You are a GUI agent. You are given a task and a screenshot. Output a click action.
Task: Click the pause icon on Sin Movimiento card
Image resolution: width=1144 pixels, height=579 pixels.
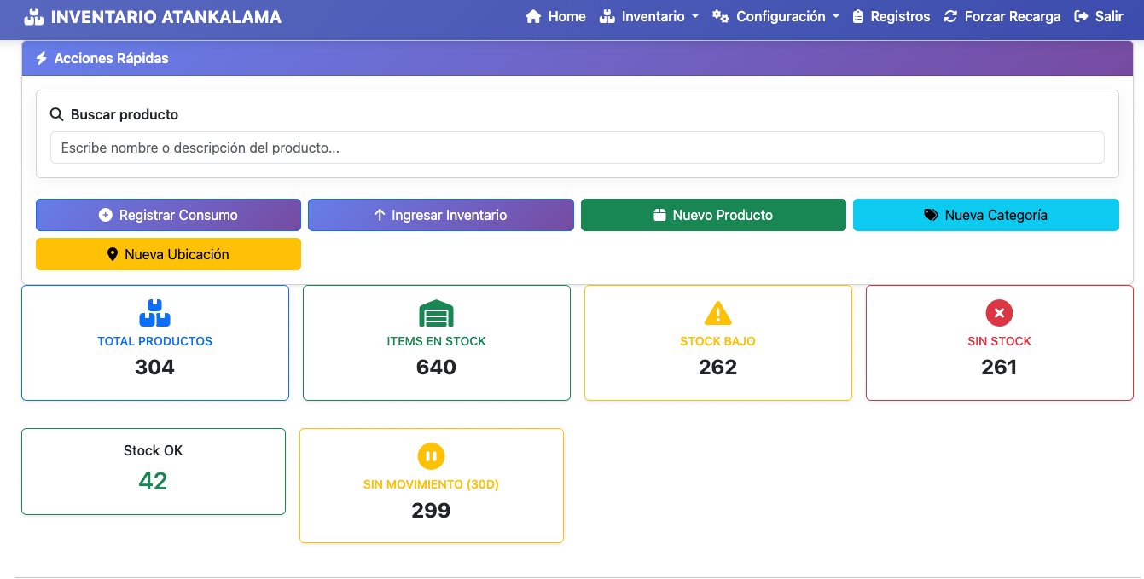pyautogui.click(x=431, y=456)
